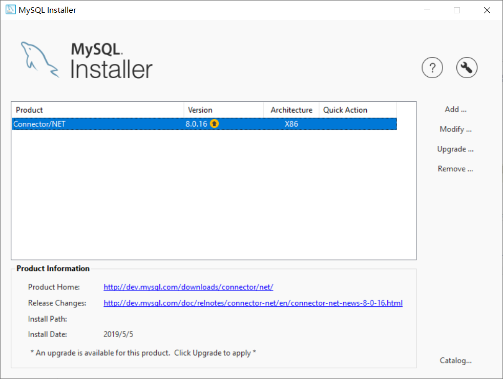Click the upgrade available notice text
This screenshot has height=379, width=503.
[143, 353]
